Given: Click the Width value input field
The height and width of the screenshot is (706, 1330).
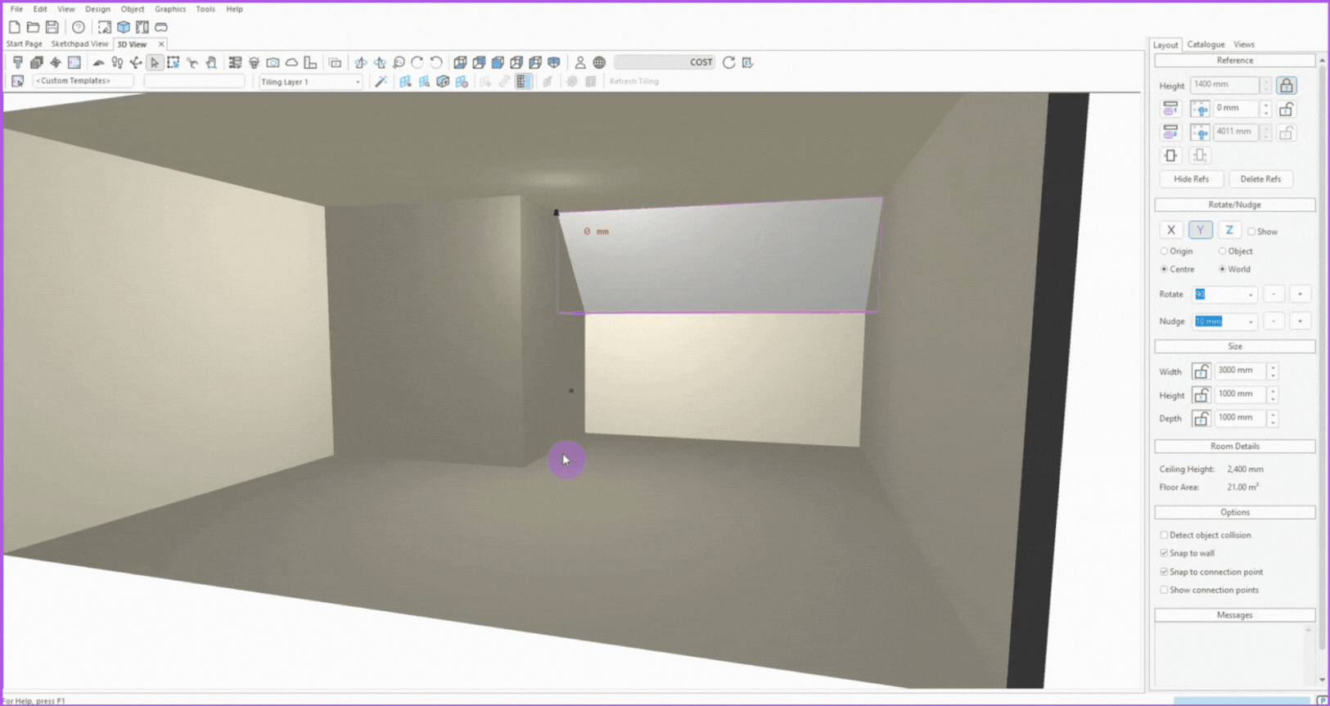Looking at the screenshot, I should 1238,371.
